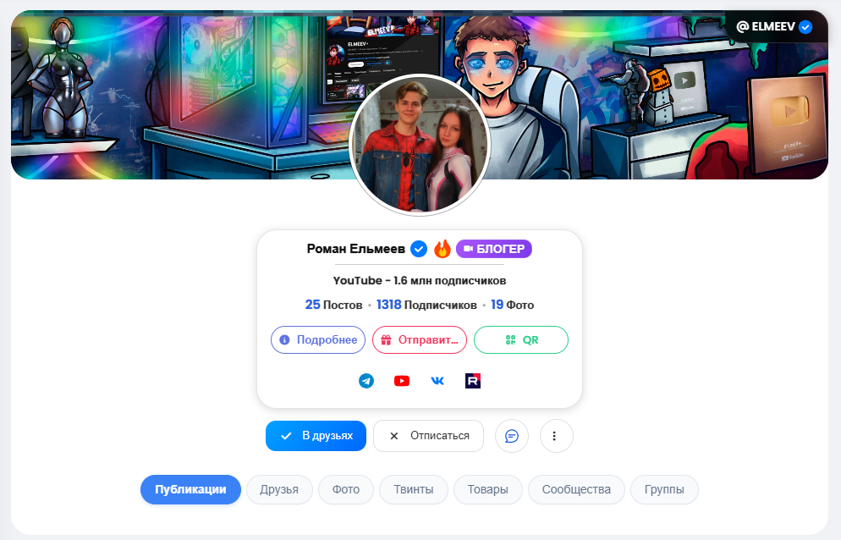841x540 pixels.
Task: Open the round profile avatar photo
Action: (420, 145)
